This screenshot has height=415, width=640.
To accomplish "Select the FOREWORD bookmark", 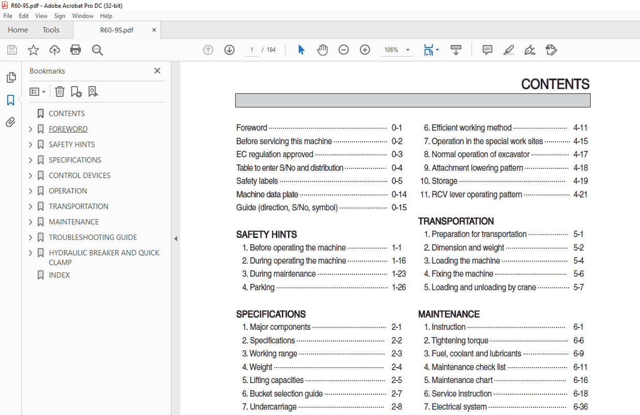I will point(68,128).
